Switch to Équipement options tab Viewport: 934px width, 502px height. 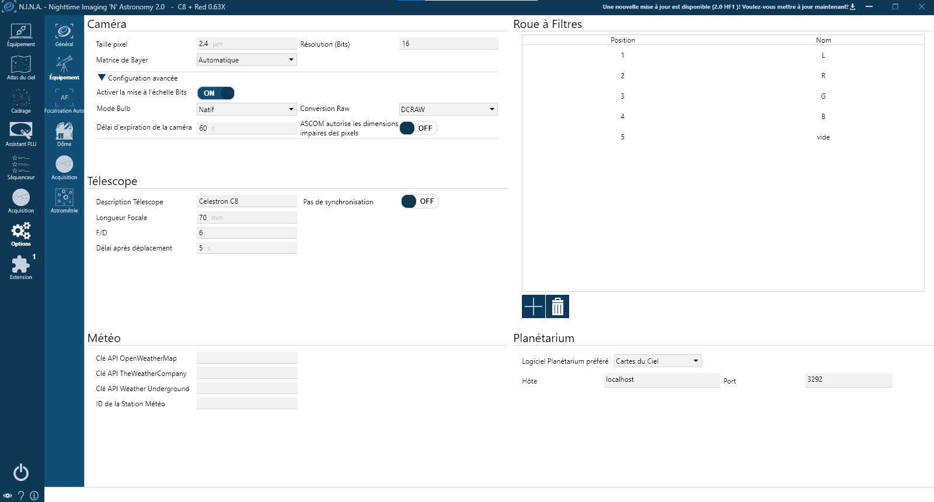click(x=64, y=68)
